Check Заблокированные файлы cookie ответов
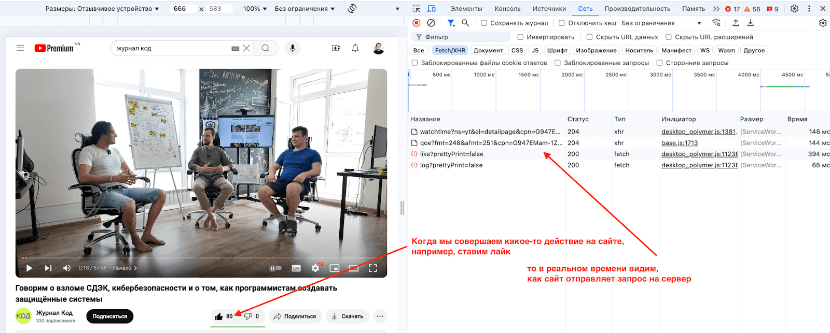The width and height of the screenshot is (830, 333). coord(415,63)
